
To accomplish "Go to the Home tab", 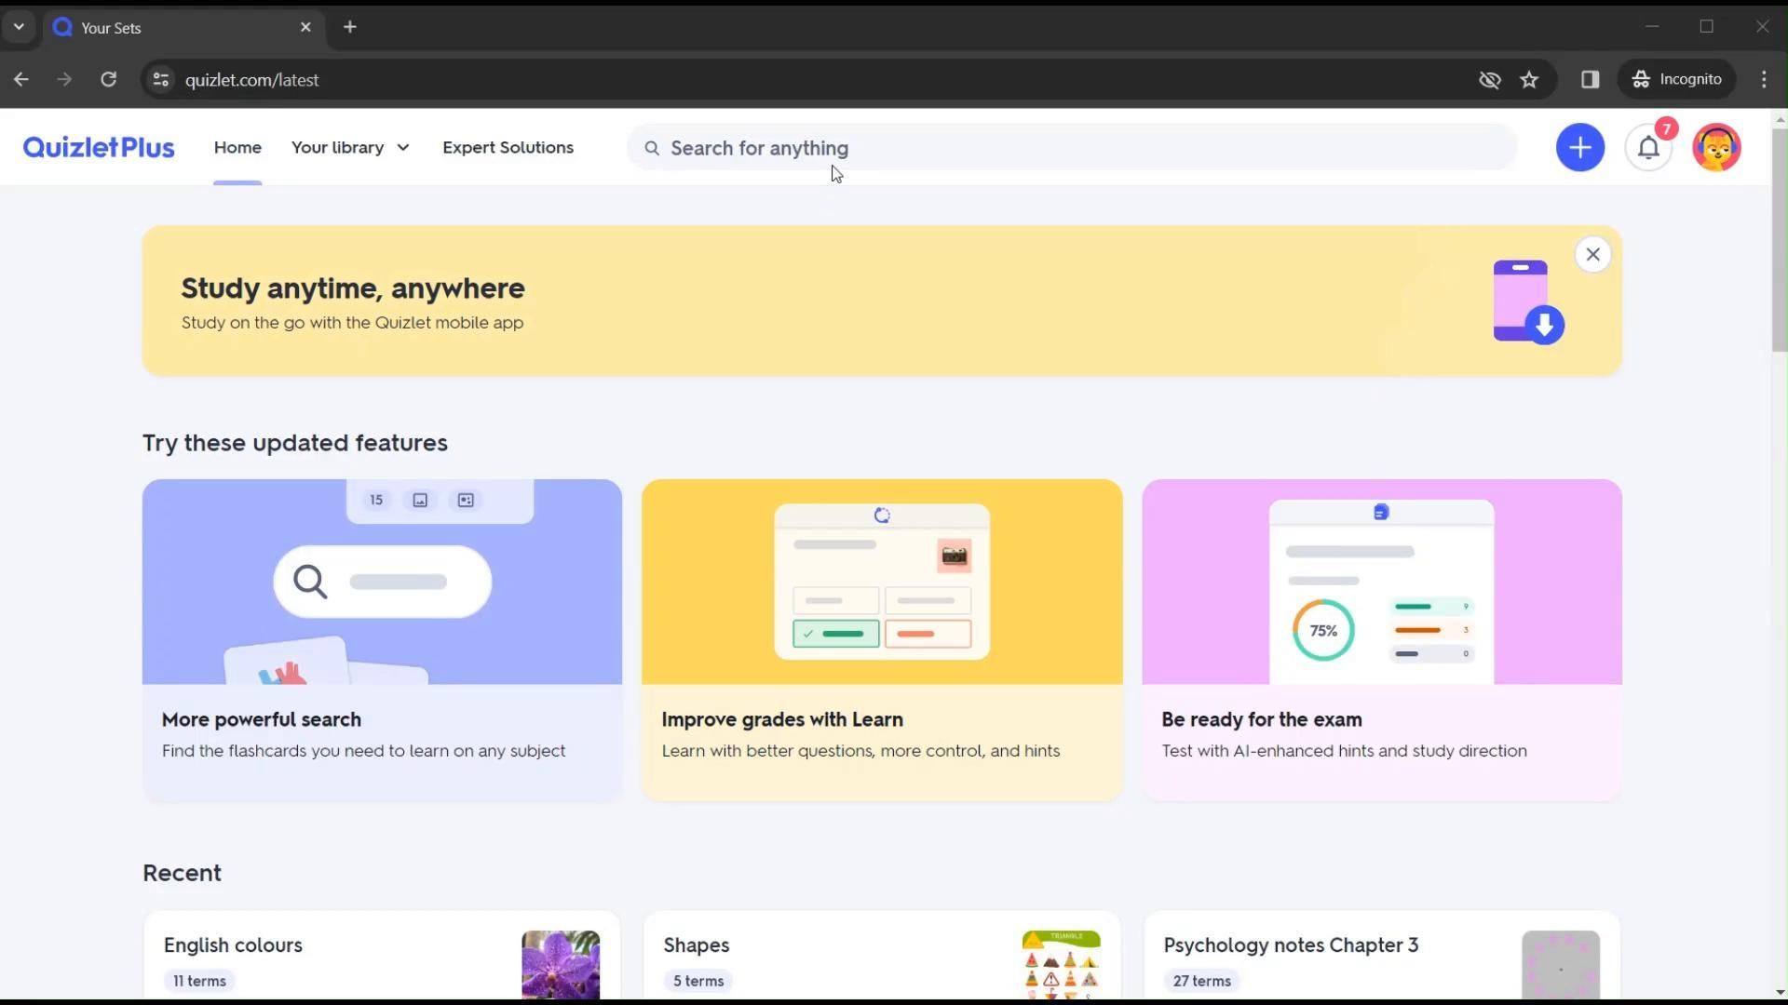I will tap(237, 147).
